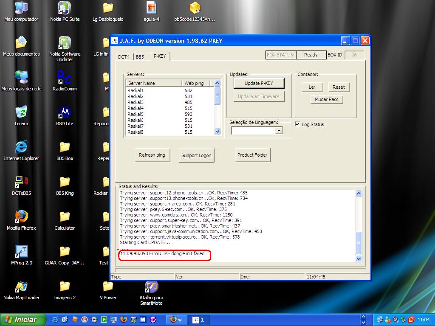Viewport: 435px width, 326px height.
Task: Select the Imagens 2 folder
Action: point(65,290)
